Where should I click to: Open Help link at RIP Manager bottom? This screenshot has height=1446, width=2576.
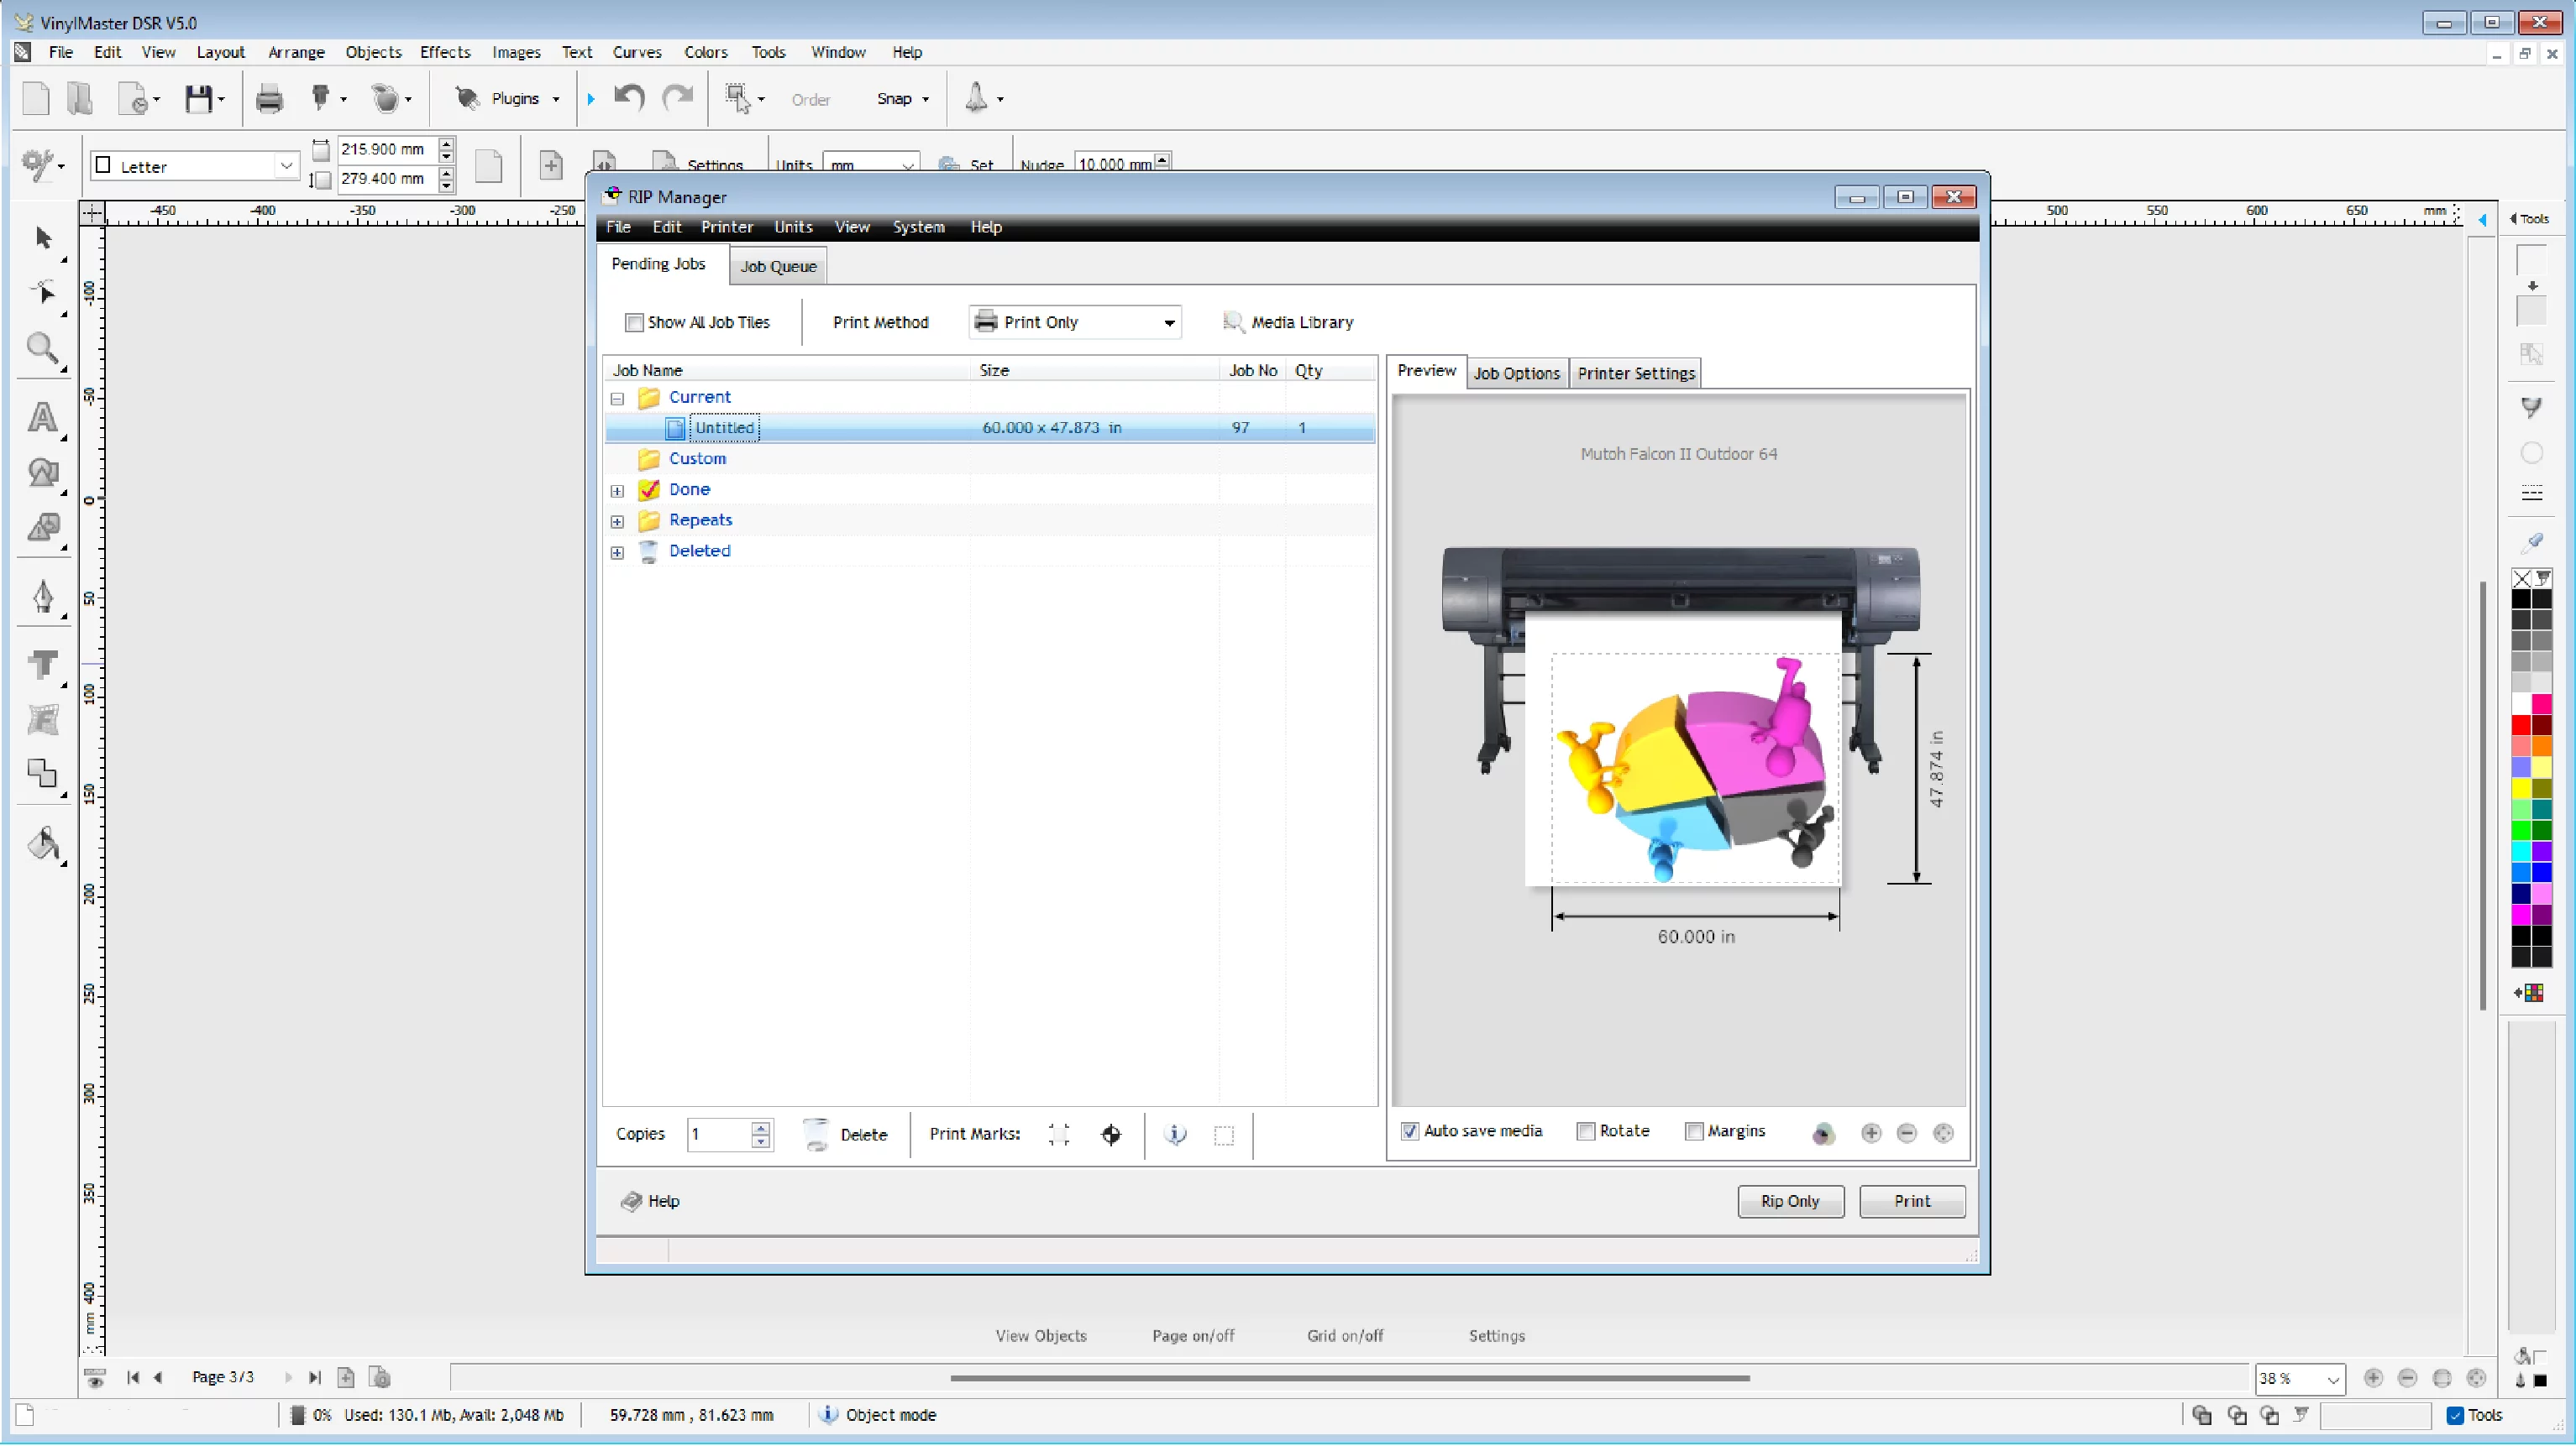coord(650,1201)
